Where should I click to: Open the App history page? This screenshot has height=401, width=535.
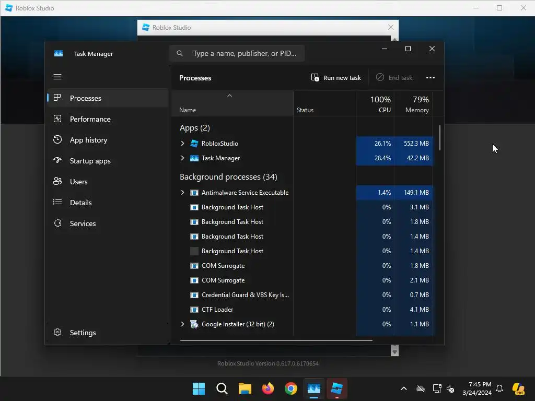[108, 140]
